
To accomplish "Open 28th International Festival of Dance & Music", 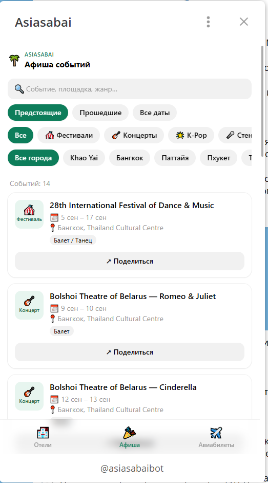I will pos(132,206).
